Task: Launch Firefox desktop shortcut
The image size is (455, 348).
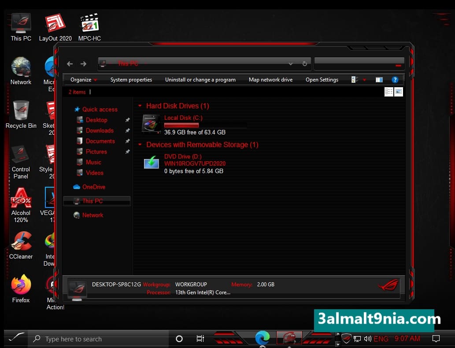Action: tap(21, 289)
